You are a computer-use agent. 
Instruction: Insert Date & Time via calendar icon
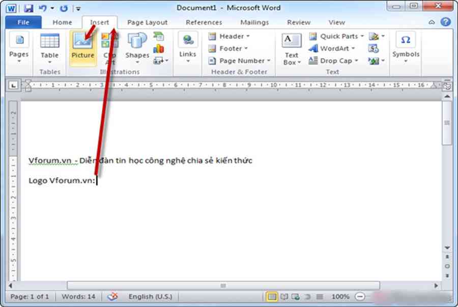[374, 48]
